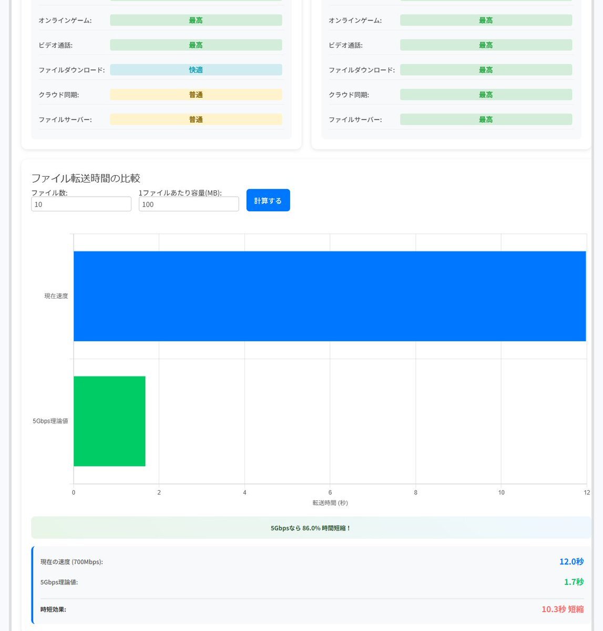Focus the 1ファイルあたり容量(MB) input box
This screenshot has height=631, width=603.
[188, 204]
